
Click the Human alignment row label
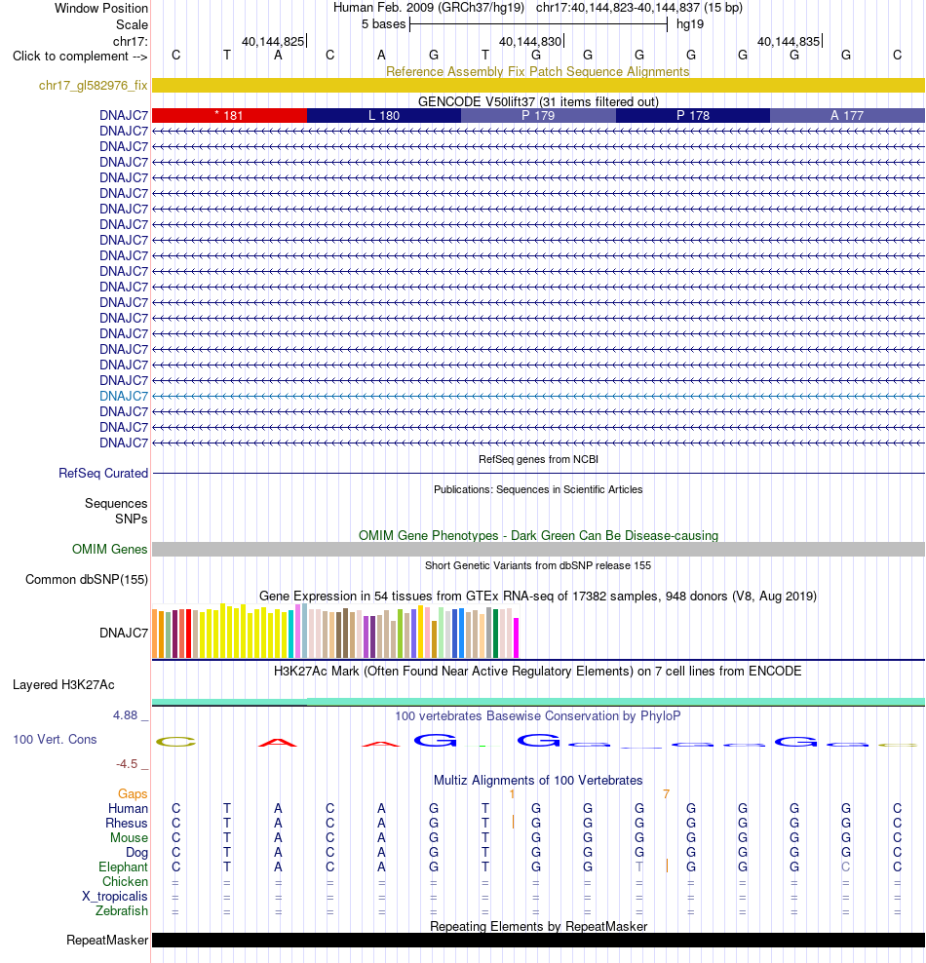coord(129,809)
